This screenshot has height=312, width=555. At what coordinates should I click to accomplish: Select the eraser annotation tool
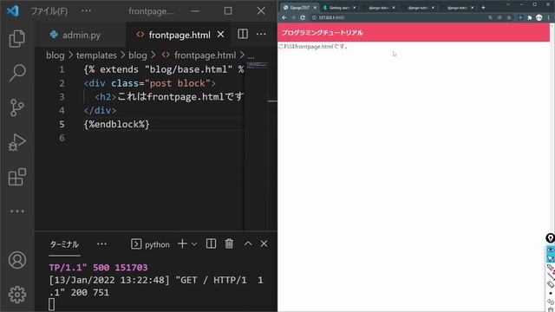click(x=551, y=284)
